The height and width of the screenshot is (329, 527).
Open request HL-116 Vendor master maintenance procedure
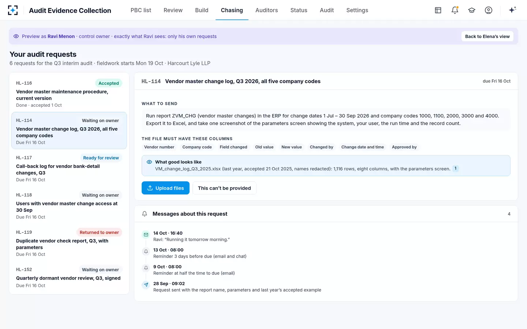click(69, 94)
